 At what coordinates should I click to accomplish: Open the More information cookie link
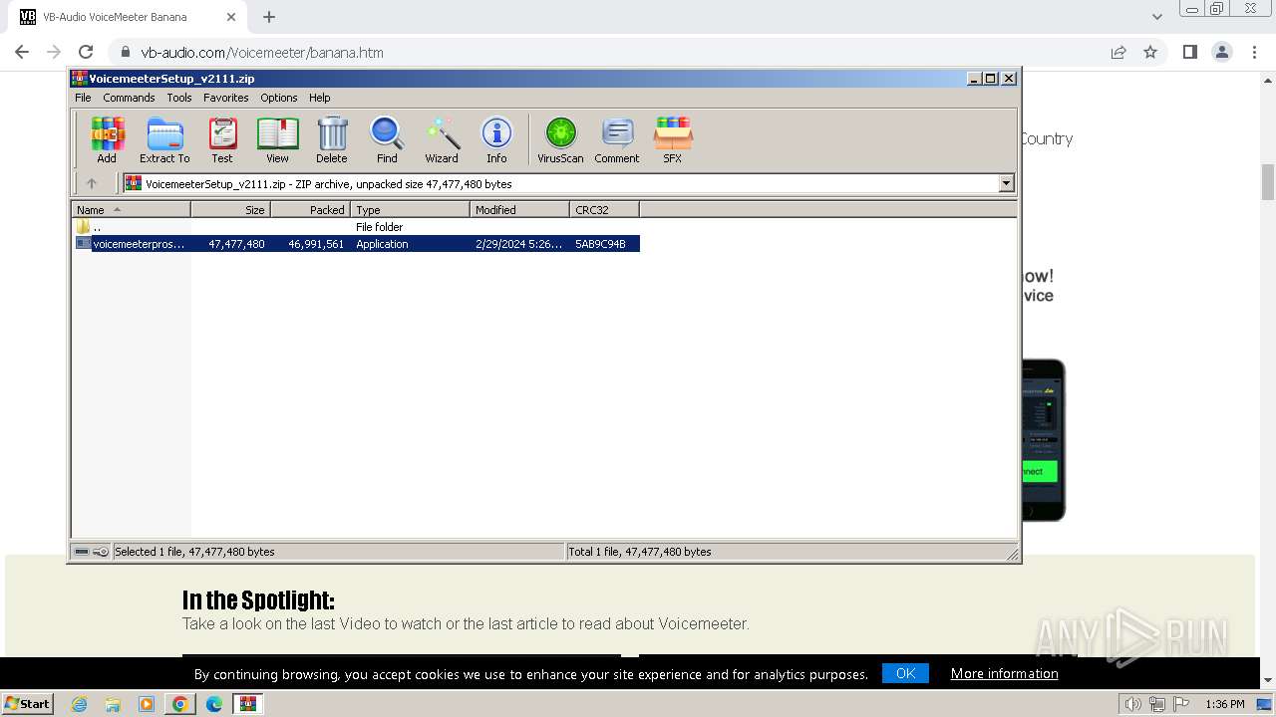tap(1004, 673)
